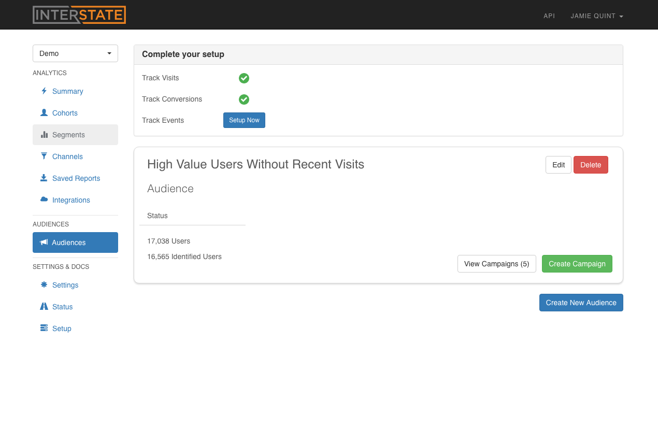Open the Cohorts section
Screen dimensions: 658x429
[75, 113]
